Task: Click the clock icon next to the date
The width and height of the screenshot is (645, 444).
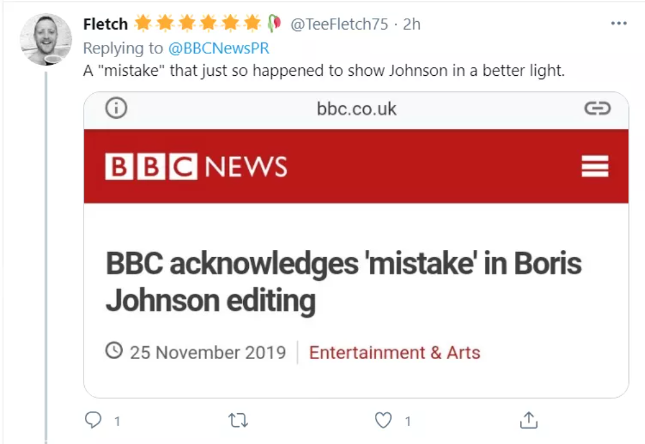Action: pyautogui.click(x=114, y=351)
